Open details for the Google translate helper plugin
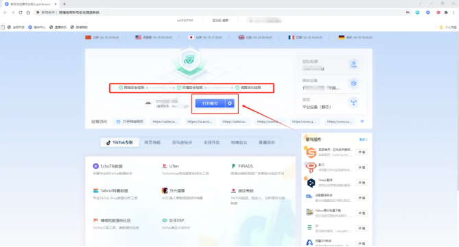The width and height of the screenshot is (459, 247). [362, 198]
